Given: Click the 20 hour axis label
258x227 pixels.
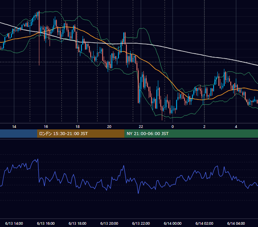Looking at the screenshot, I should (x=109, y=127).
